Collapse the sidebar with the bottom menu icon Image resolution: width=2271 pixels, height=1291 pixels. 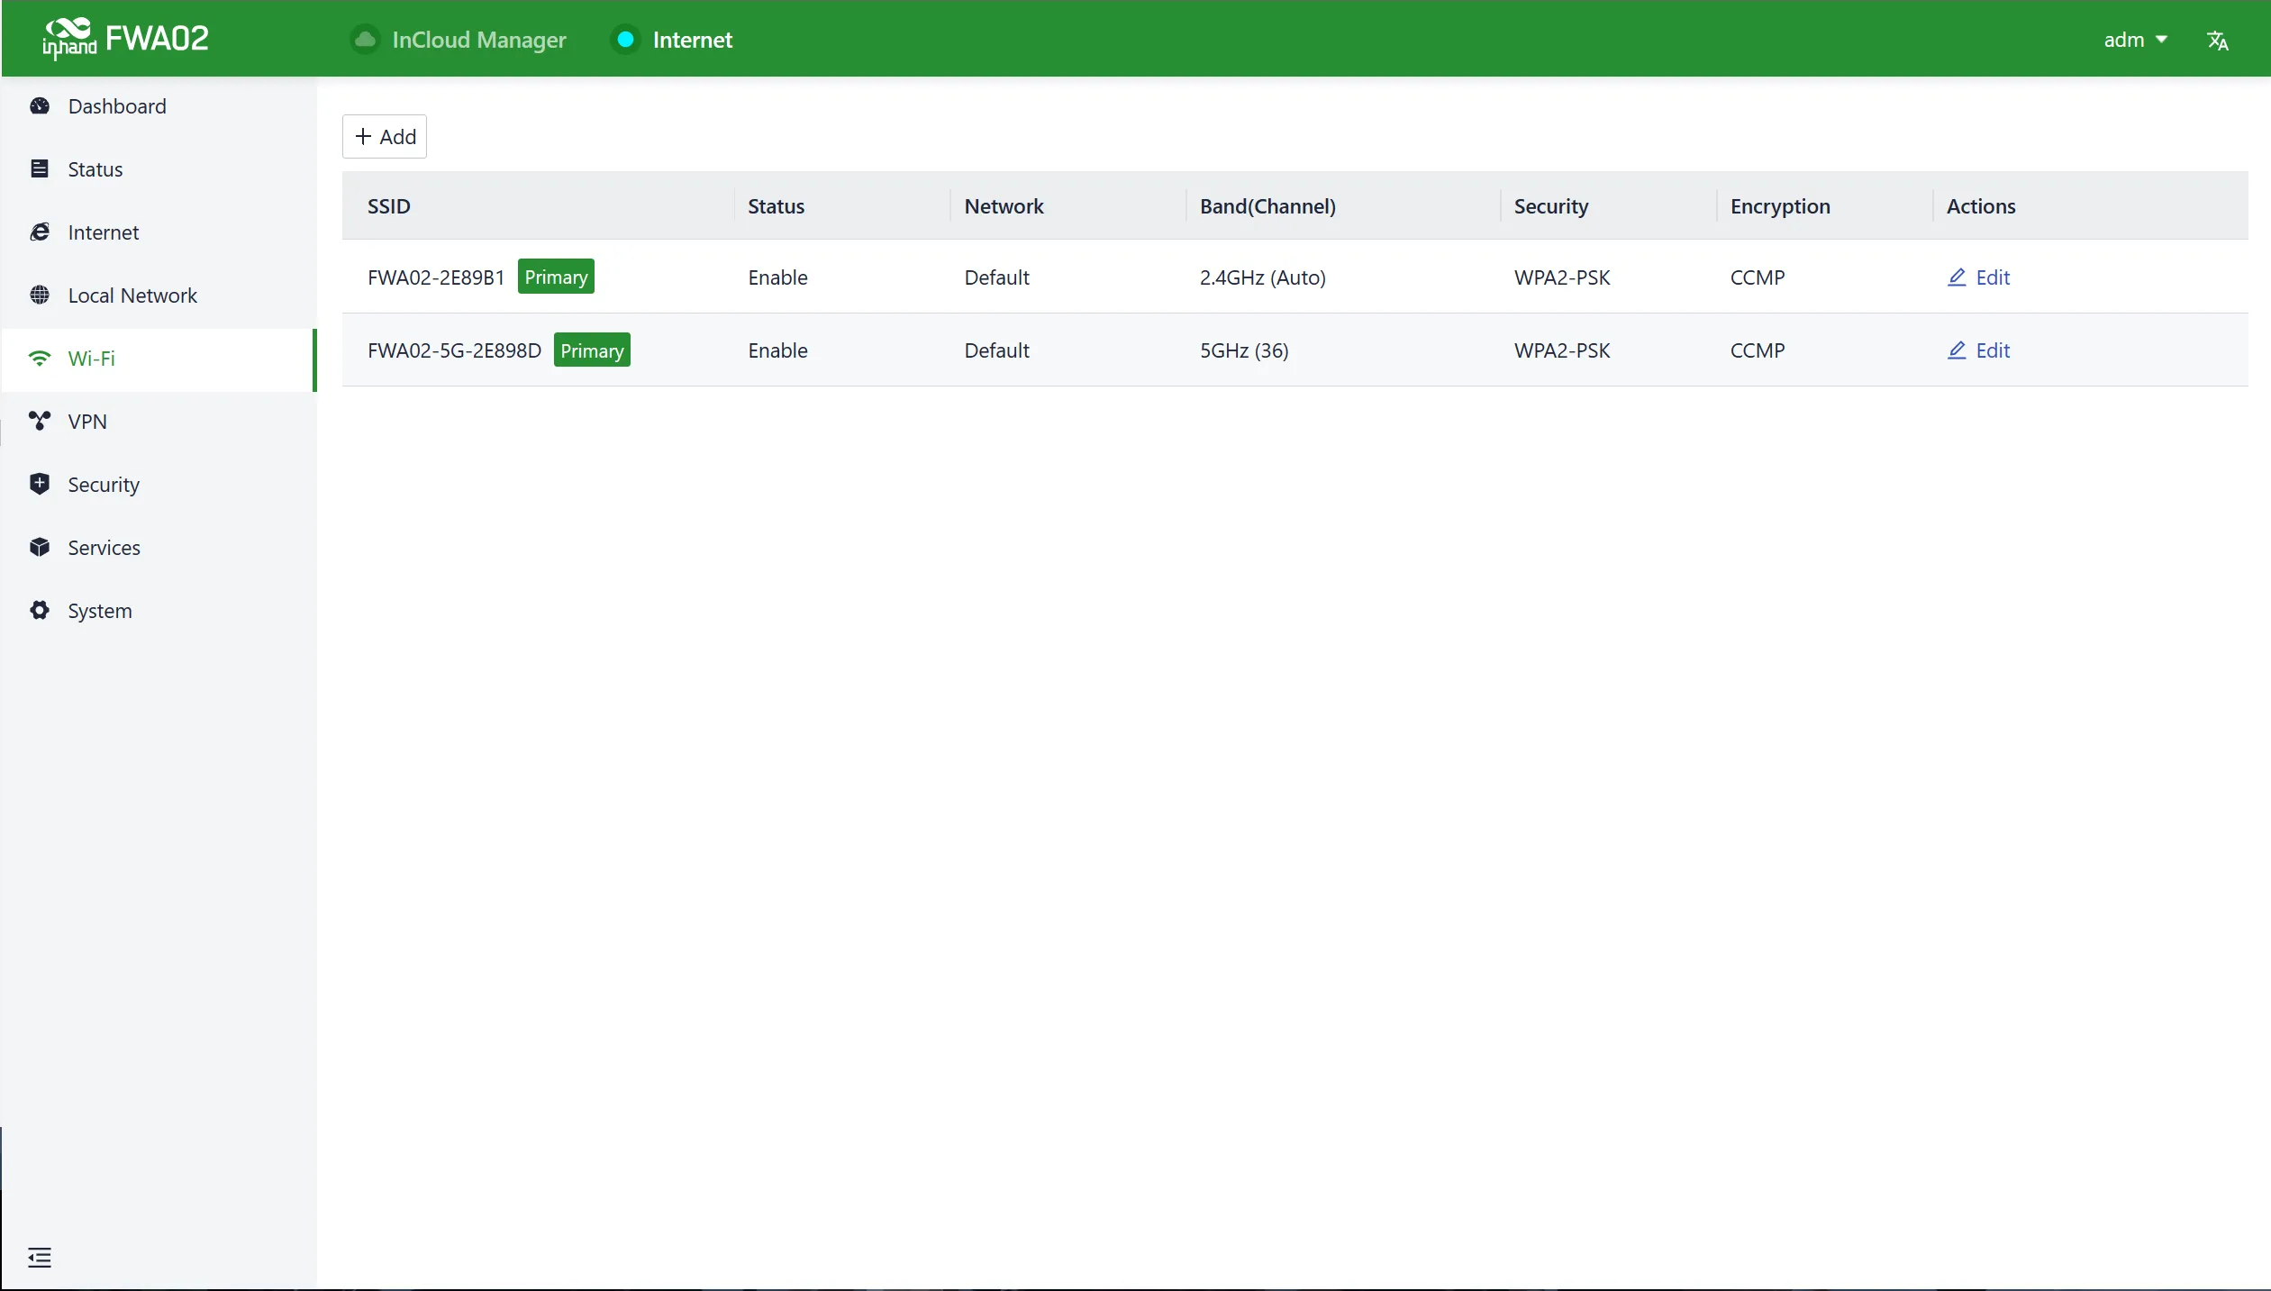click(x=40, y=1258)
